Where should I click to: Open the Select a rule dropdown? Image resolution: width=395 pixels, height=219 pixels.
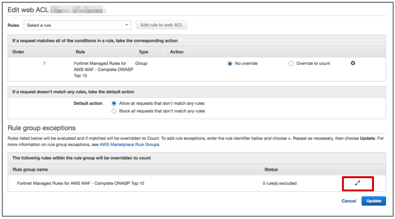[x=77, y=25]
